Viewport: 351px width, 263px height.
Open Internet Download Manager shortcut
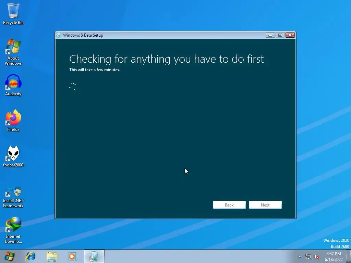(13, 230)
